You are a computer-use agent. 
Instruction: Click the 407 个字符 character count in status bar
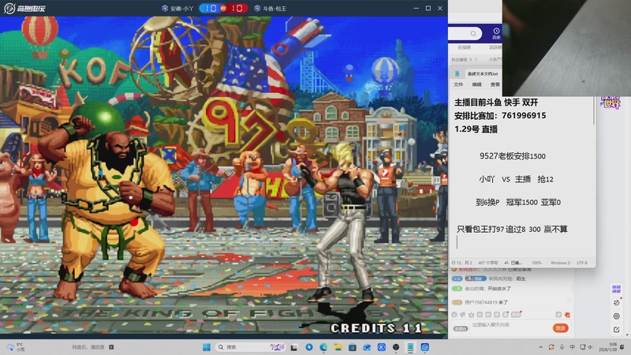(x=487, y=263)
